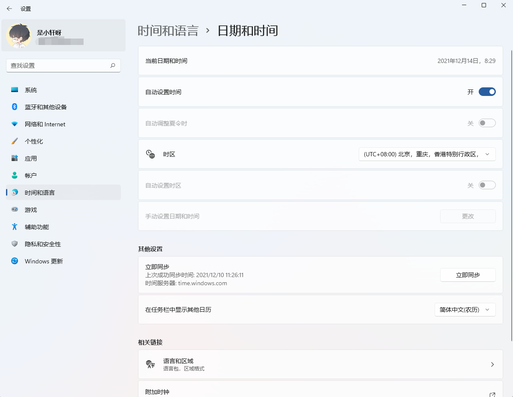This screenshot has height=397, width=513.
Task: Open 个性化 settings
Action: [63, 141]
